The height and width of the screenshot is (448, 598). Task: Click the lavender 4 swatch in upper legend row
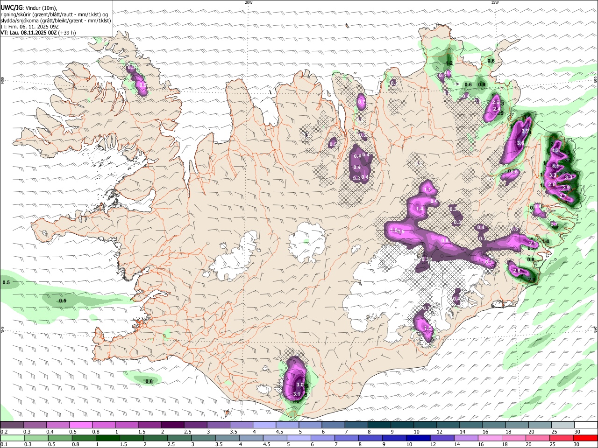[x=264, y=425]
